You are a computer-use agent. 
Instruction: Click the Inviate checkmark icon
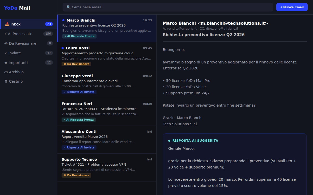(5, 53)
